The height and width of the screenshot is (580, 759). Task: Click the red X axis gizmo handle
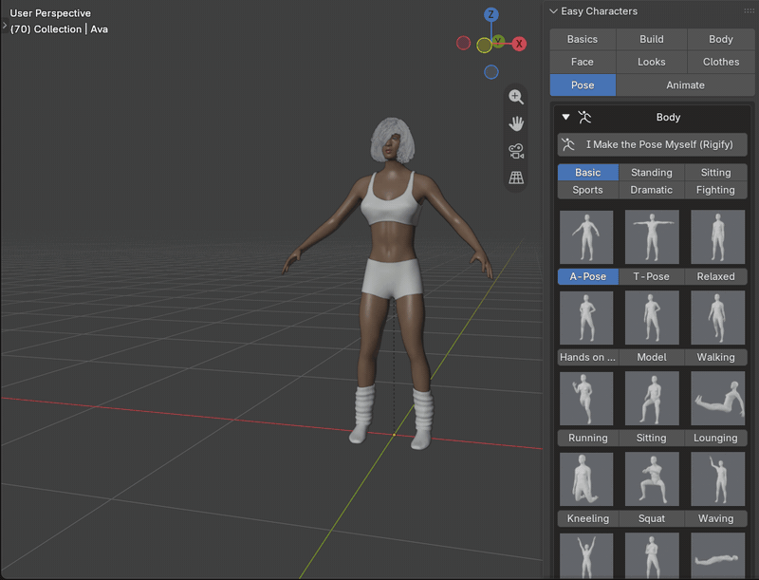click(x=519, y=44)
